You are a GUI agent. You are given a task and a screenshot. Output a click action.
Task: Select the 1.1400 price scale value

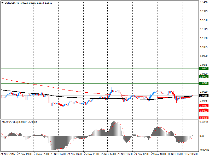tap(204, 2)
